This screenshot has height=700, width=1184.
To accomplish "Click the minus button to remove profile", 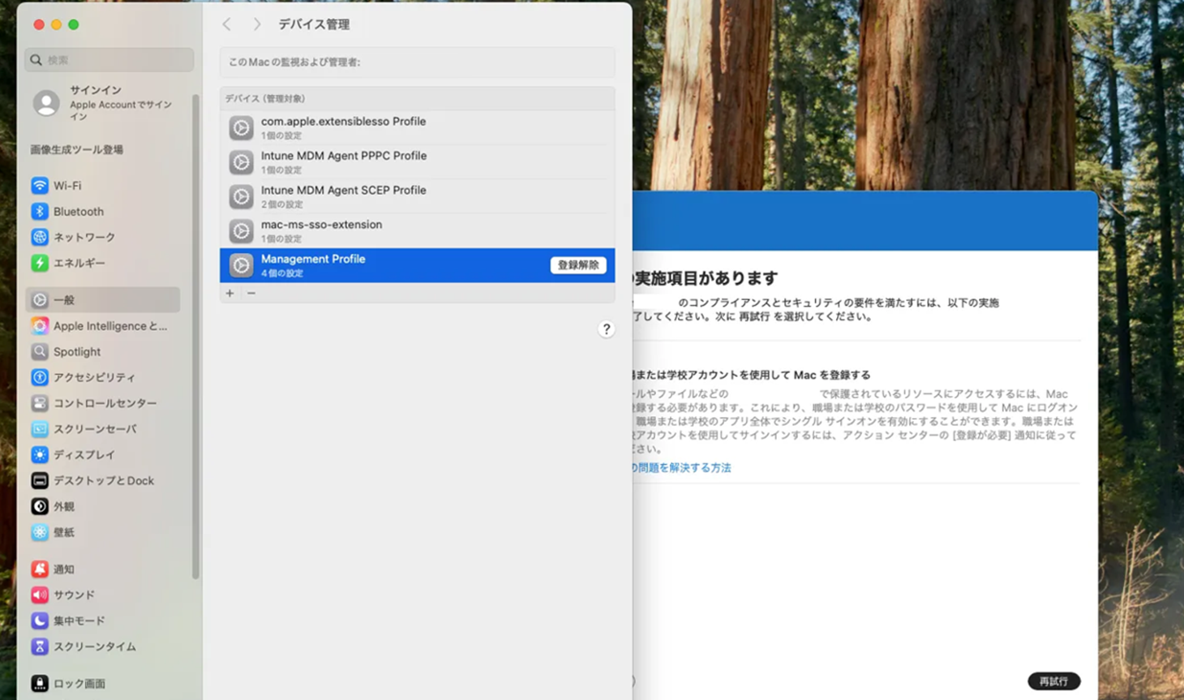I will [x=251, y=293].
